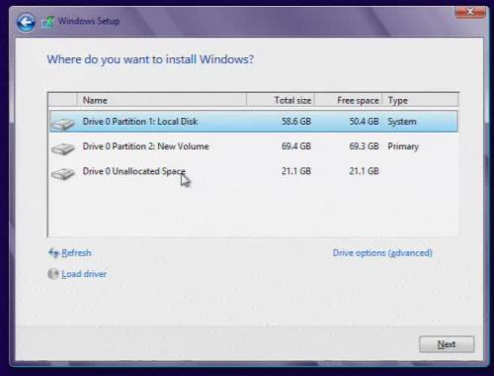Screen dimensions: 494x376
Task: Click the Primary type cell
Action: 403,146
